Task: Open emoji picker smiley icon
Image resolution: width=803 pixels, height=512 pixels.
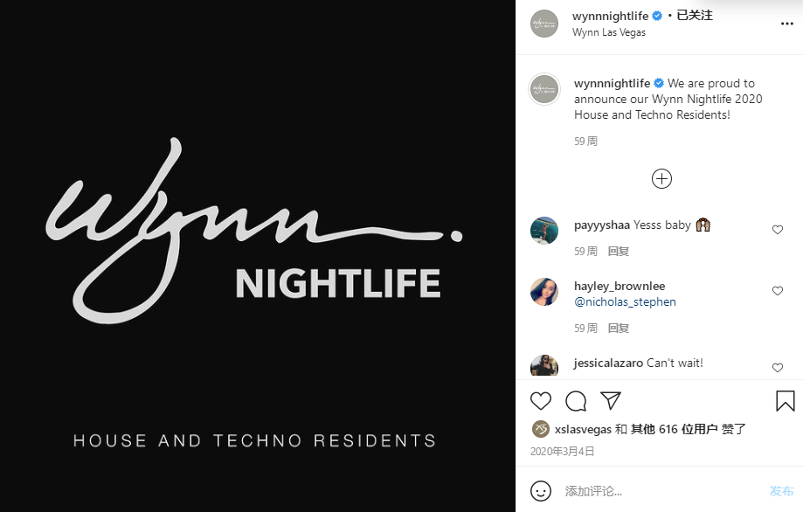Action: (x=541, y=491)
